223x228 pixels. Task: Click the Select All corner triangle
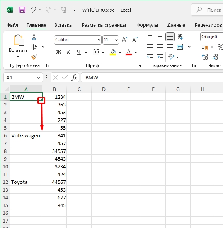click(x=7, y=89)
